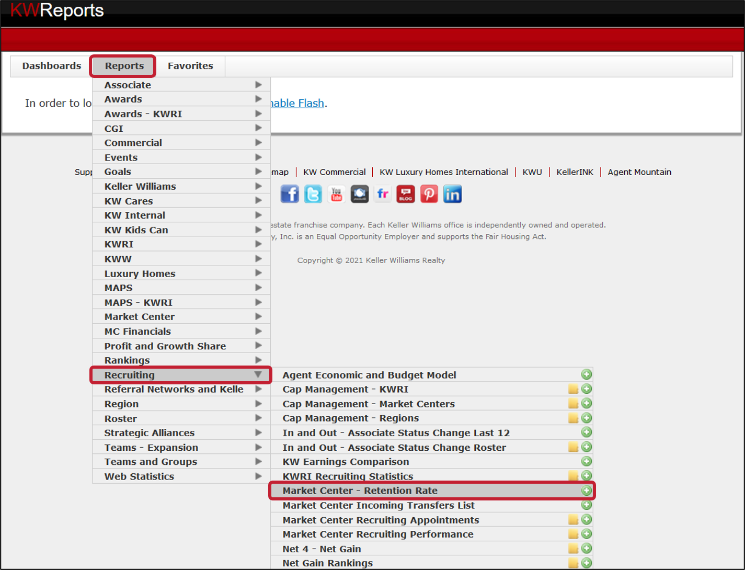Click folder icon for Cap Management - Regions
The width and height of the screenshot is (745, 570).
coord(574,418)
